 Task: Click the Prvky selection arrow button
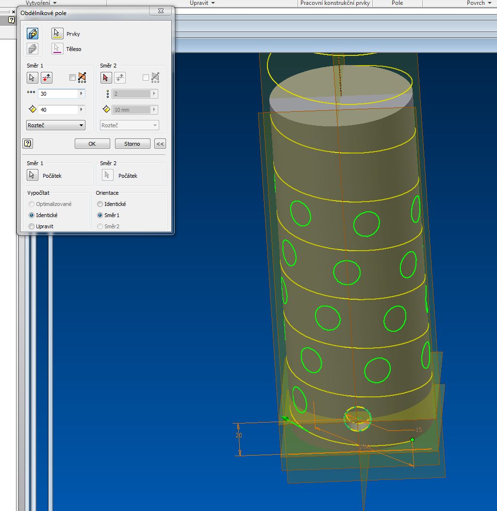pyautogui.click(x=57, y=34)
